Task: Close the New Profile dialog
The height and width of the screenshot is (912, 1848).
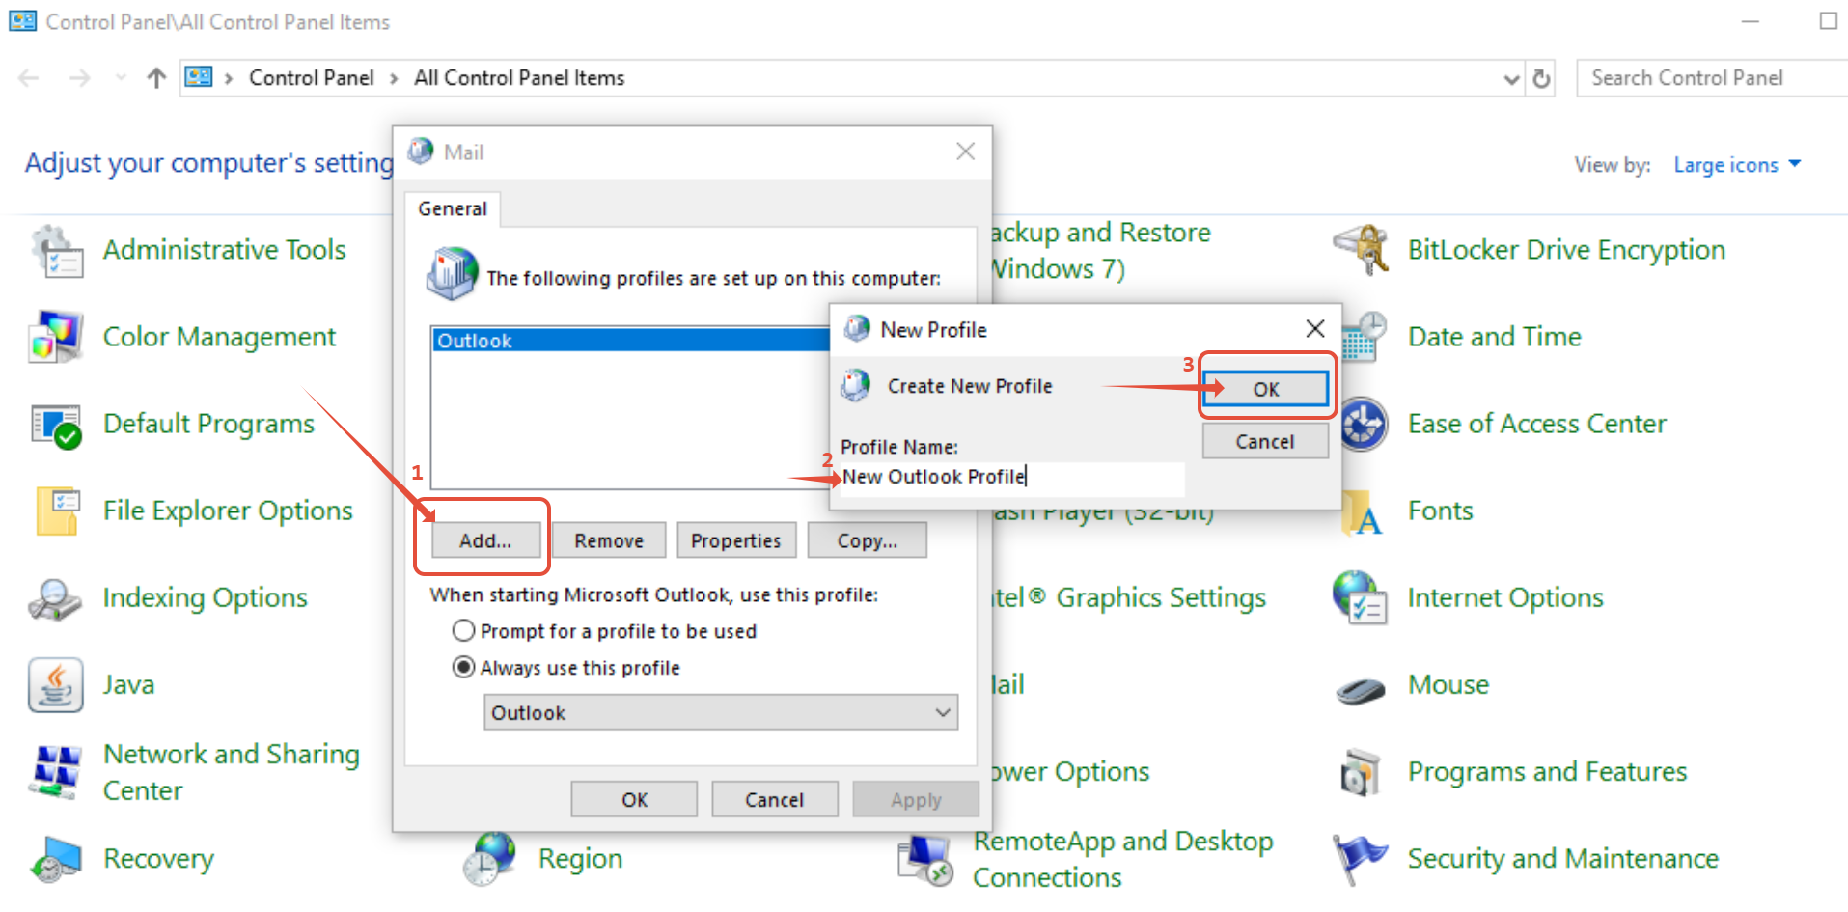Action: pyautogui.click(x=1314, y=329)
